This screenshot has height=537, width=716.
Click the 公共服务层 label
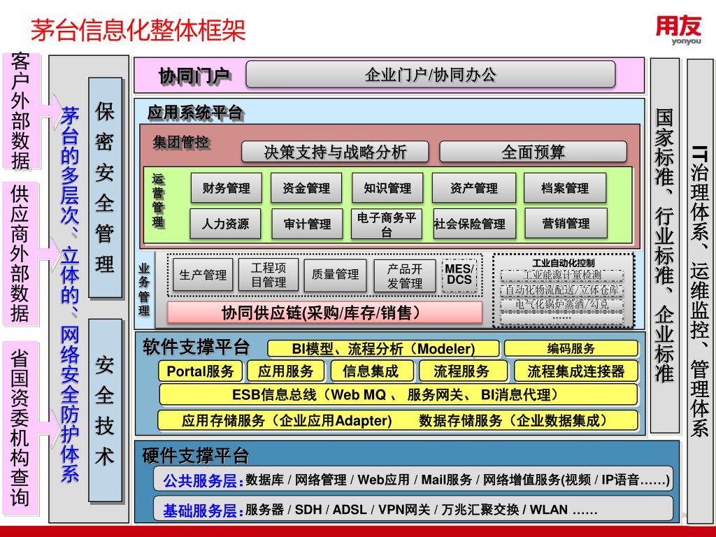pyautogui.click(x=203, y=480)
